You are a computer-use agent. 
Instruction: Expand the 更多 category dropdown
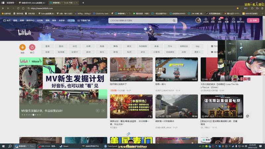[197, 52]
